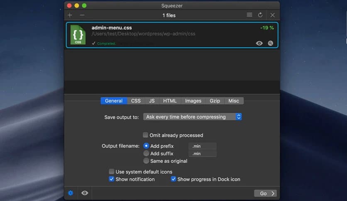Choose Same as original filename option
Screen dimensions: 347x201
[146, 161]
